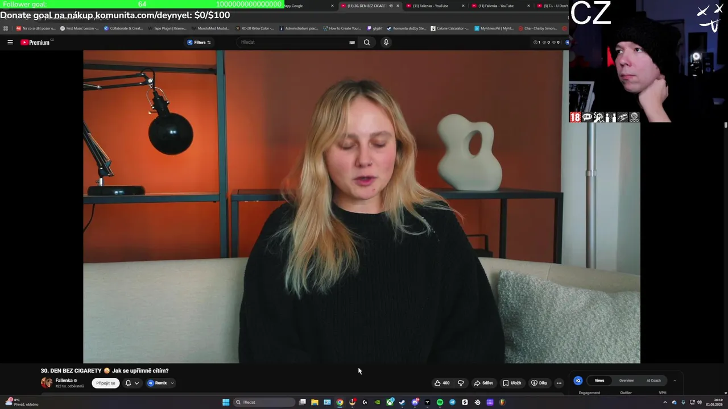Like the video with thumbs up

442,383
